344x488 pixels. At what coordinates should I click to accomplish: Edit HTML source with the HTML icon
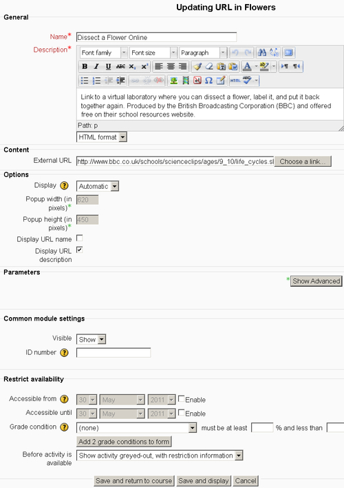(235, 81)
